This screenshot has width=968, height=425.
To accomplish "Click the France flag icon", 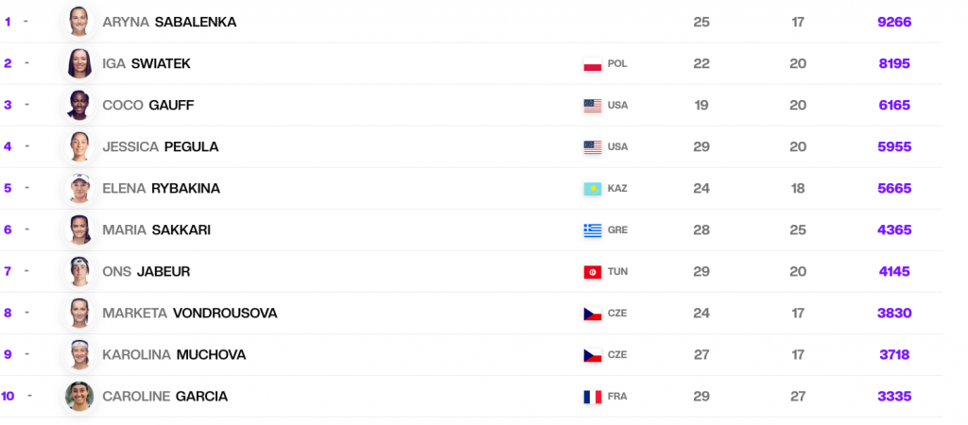I will point(593,397).
